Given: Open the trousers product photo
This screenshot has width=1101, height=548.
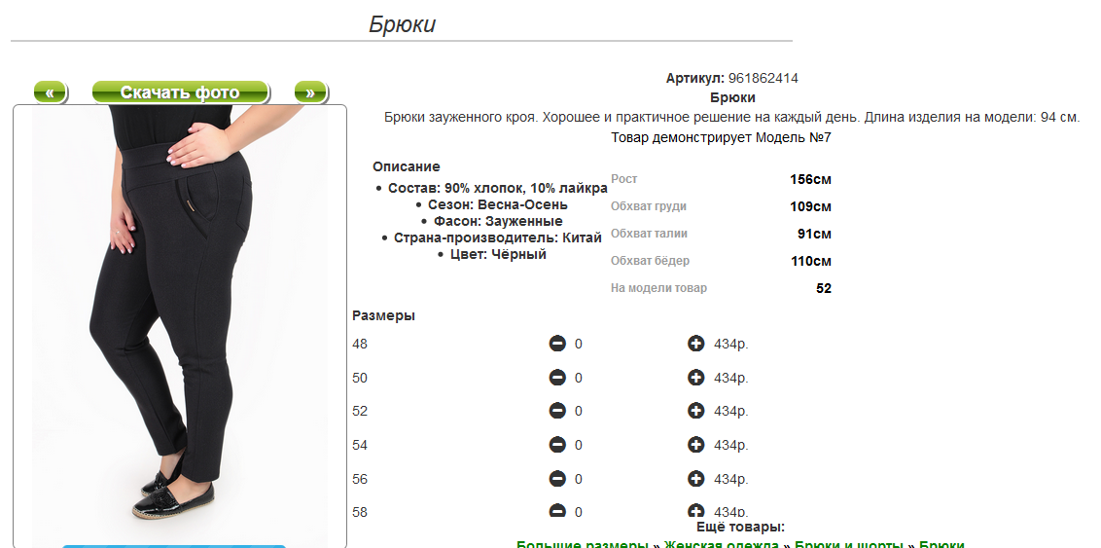Looking at the screenshot, I should [x=180, y=327].
